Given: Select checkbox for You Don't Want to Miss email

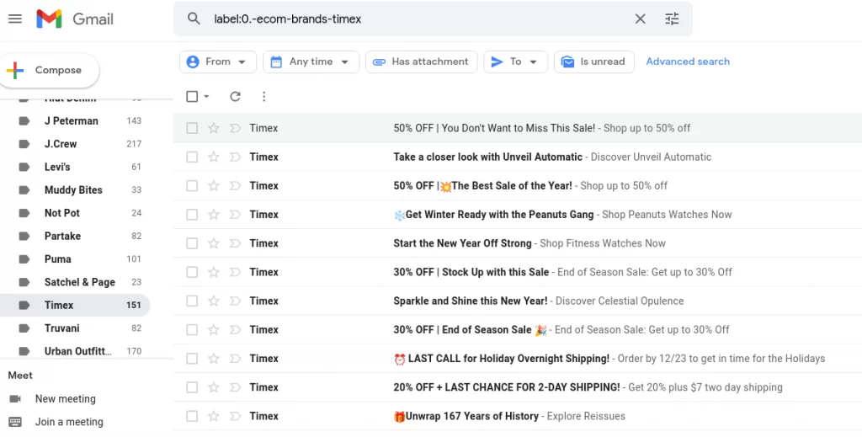Looking at the screenshot, I should tap(192, 128).
